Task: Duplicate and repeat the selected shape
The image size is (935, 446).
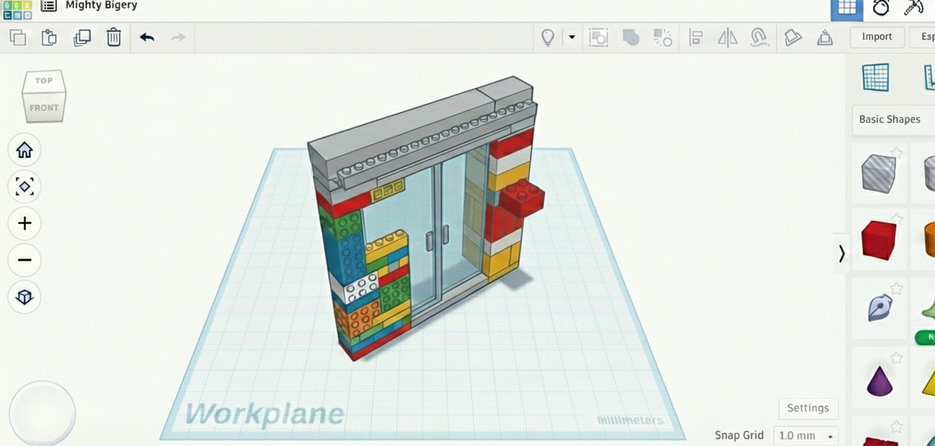Action: [82, 37]
